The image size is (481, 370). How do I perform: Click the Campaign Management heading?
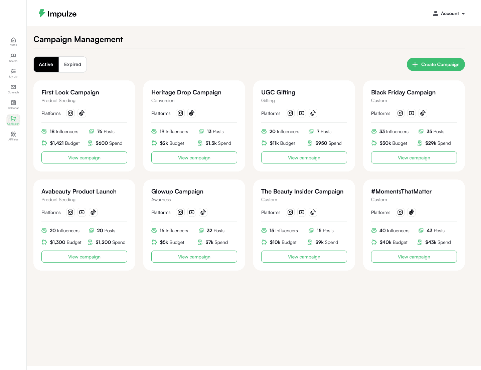(78, 39)
